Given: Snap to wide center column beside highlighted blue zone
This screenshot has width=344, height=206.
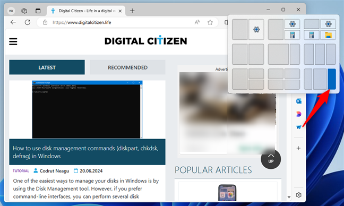Looking at the screenshot, I should click(320, 79).
